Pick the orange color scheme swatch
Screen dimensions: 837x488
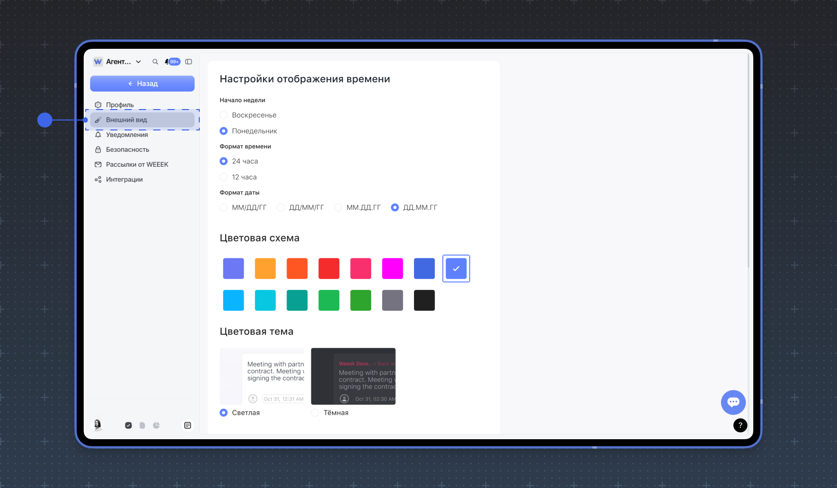[x=265, y=268]
